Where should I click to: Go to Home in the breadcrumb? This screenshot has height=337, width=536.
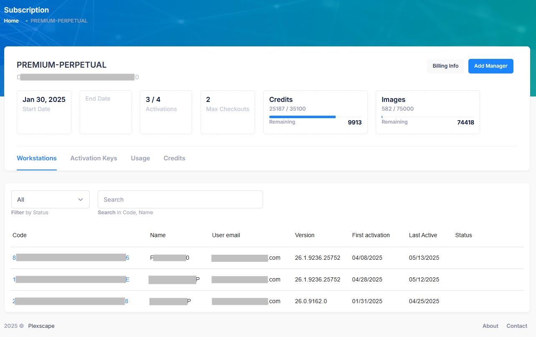click(11, 20)
